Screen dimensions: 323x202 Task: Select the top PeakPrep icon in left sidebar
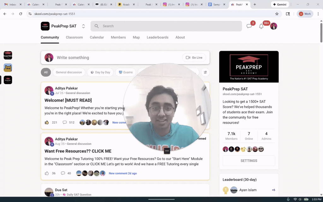coord(8,56)
